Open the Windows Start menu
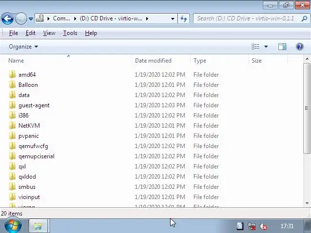Viewport: 311px width, 233px height. (x=13, y=226)
